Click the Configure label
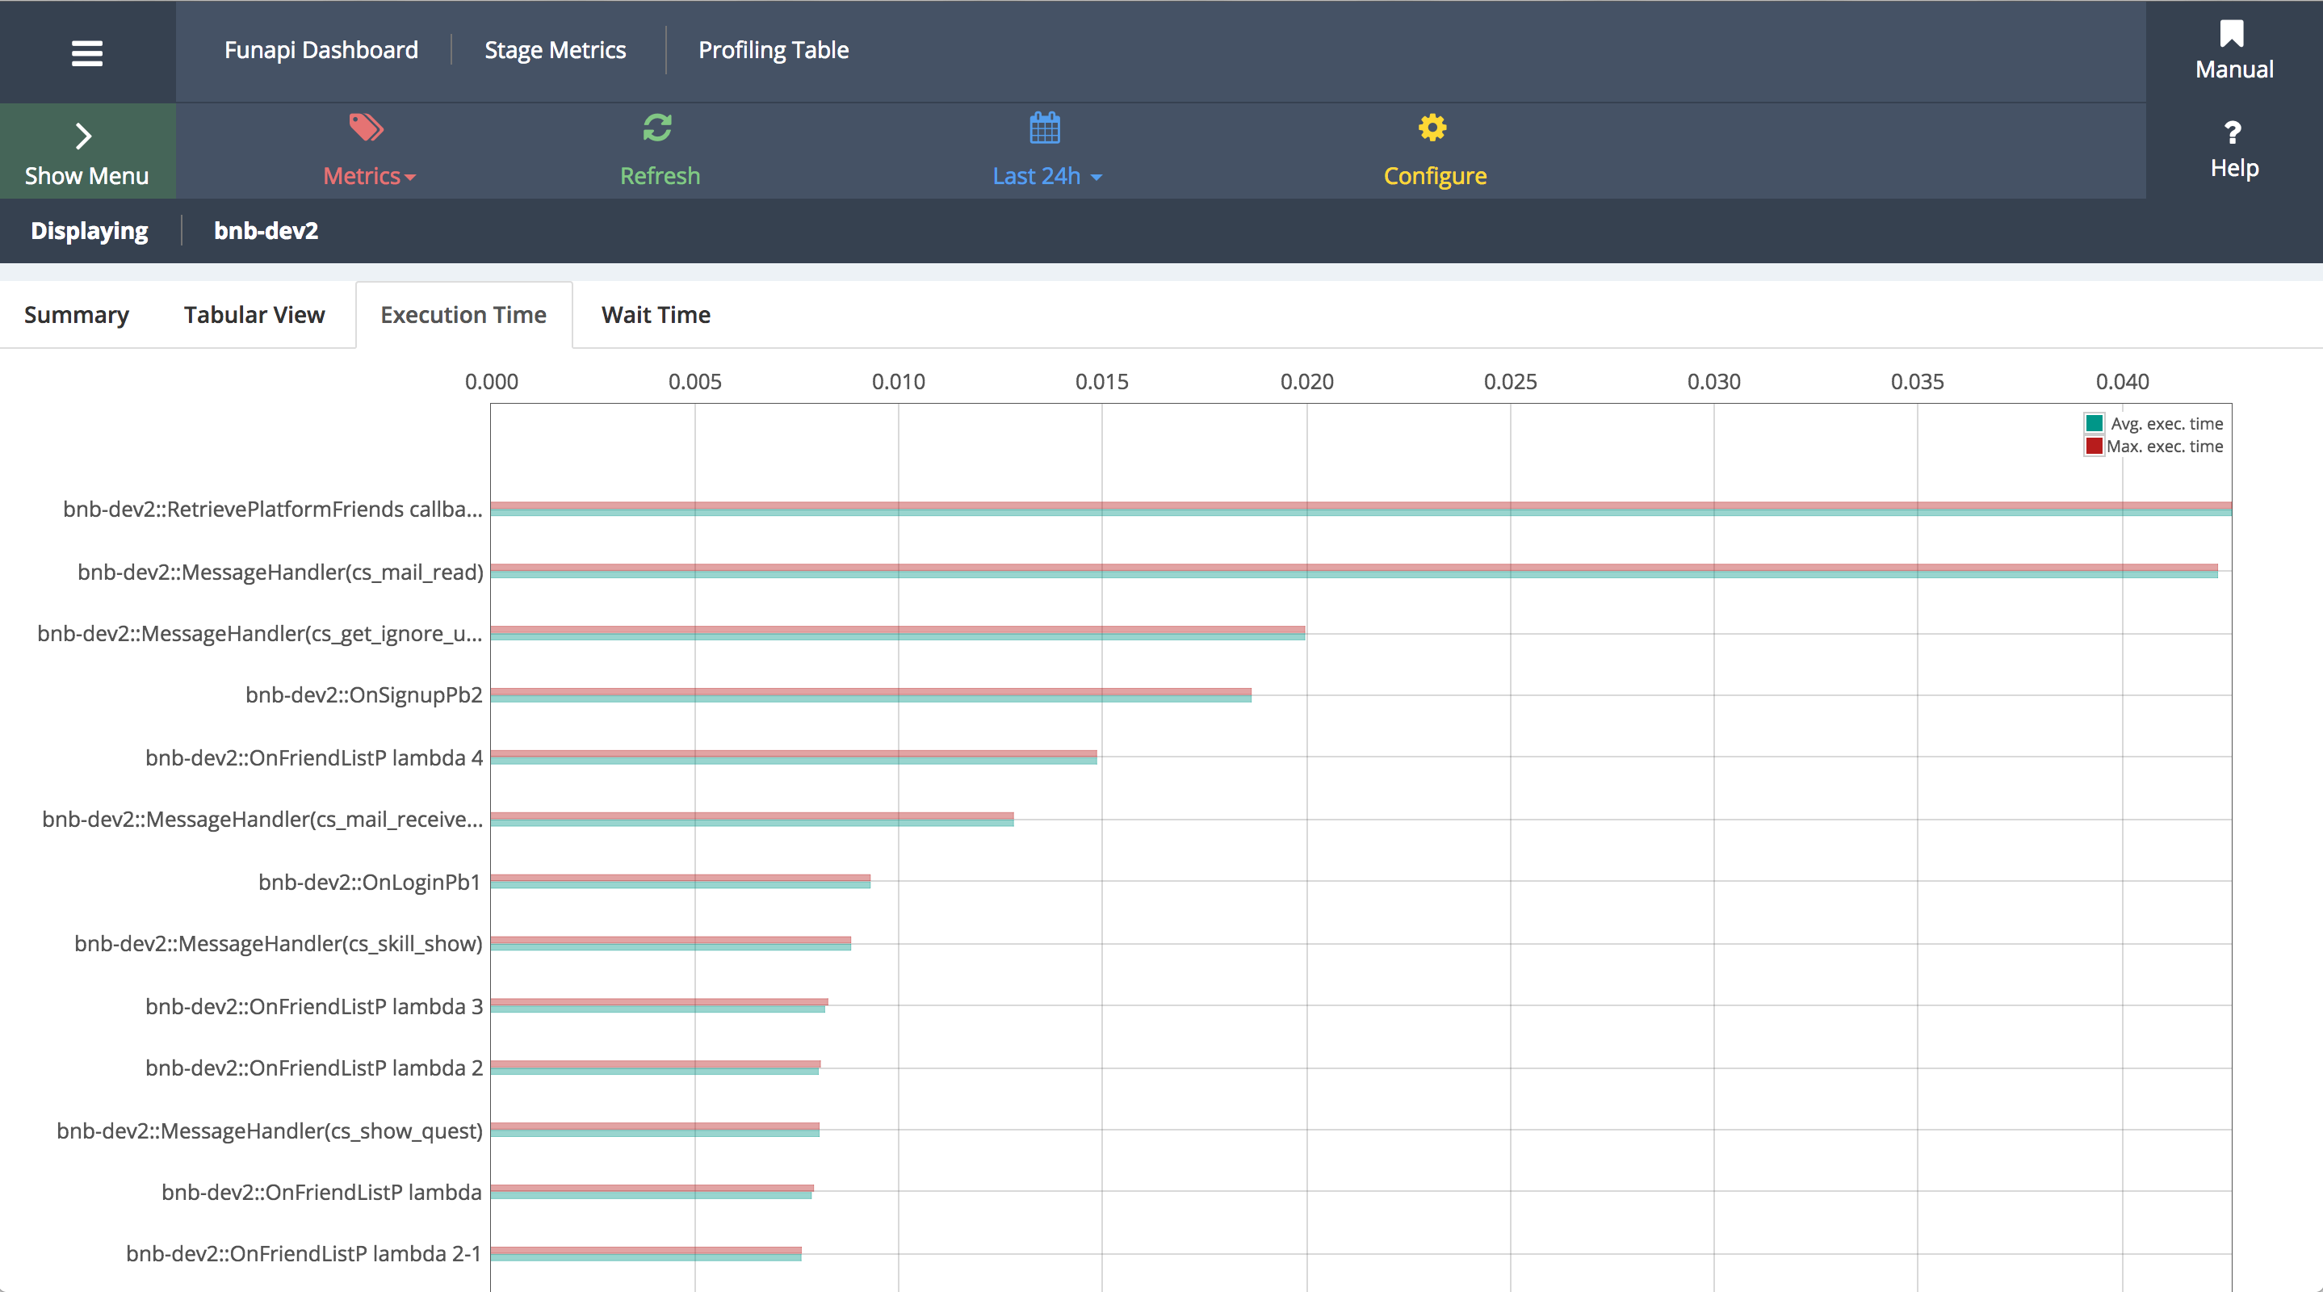 pos(1435,176)
